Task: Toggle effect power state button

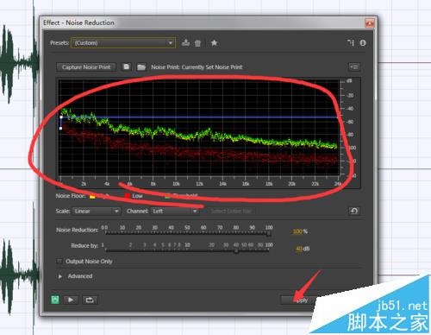Action: click(x=55, y=300)
